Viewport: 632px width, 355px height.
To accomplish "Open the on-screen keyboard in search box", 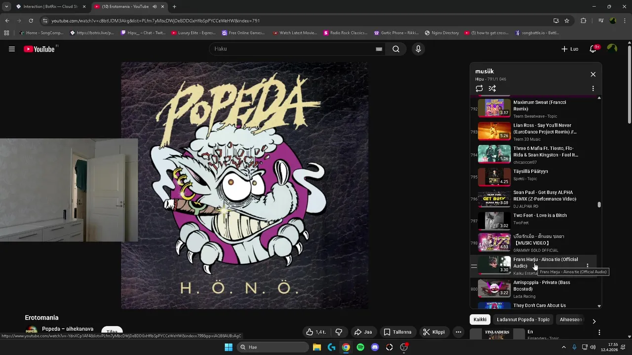I will [x=379, y=49].
